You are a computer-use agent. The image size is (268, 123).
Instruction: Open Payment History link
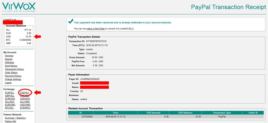[13, 76]
